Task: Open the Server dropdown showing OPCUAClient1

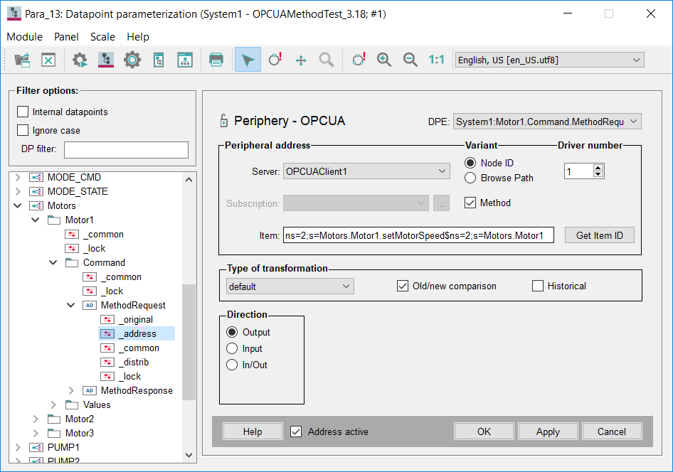Action: 366,171
